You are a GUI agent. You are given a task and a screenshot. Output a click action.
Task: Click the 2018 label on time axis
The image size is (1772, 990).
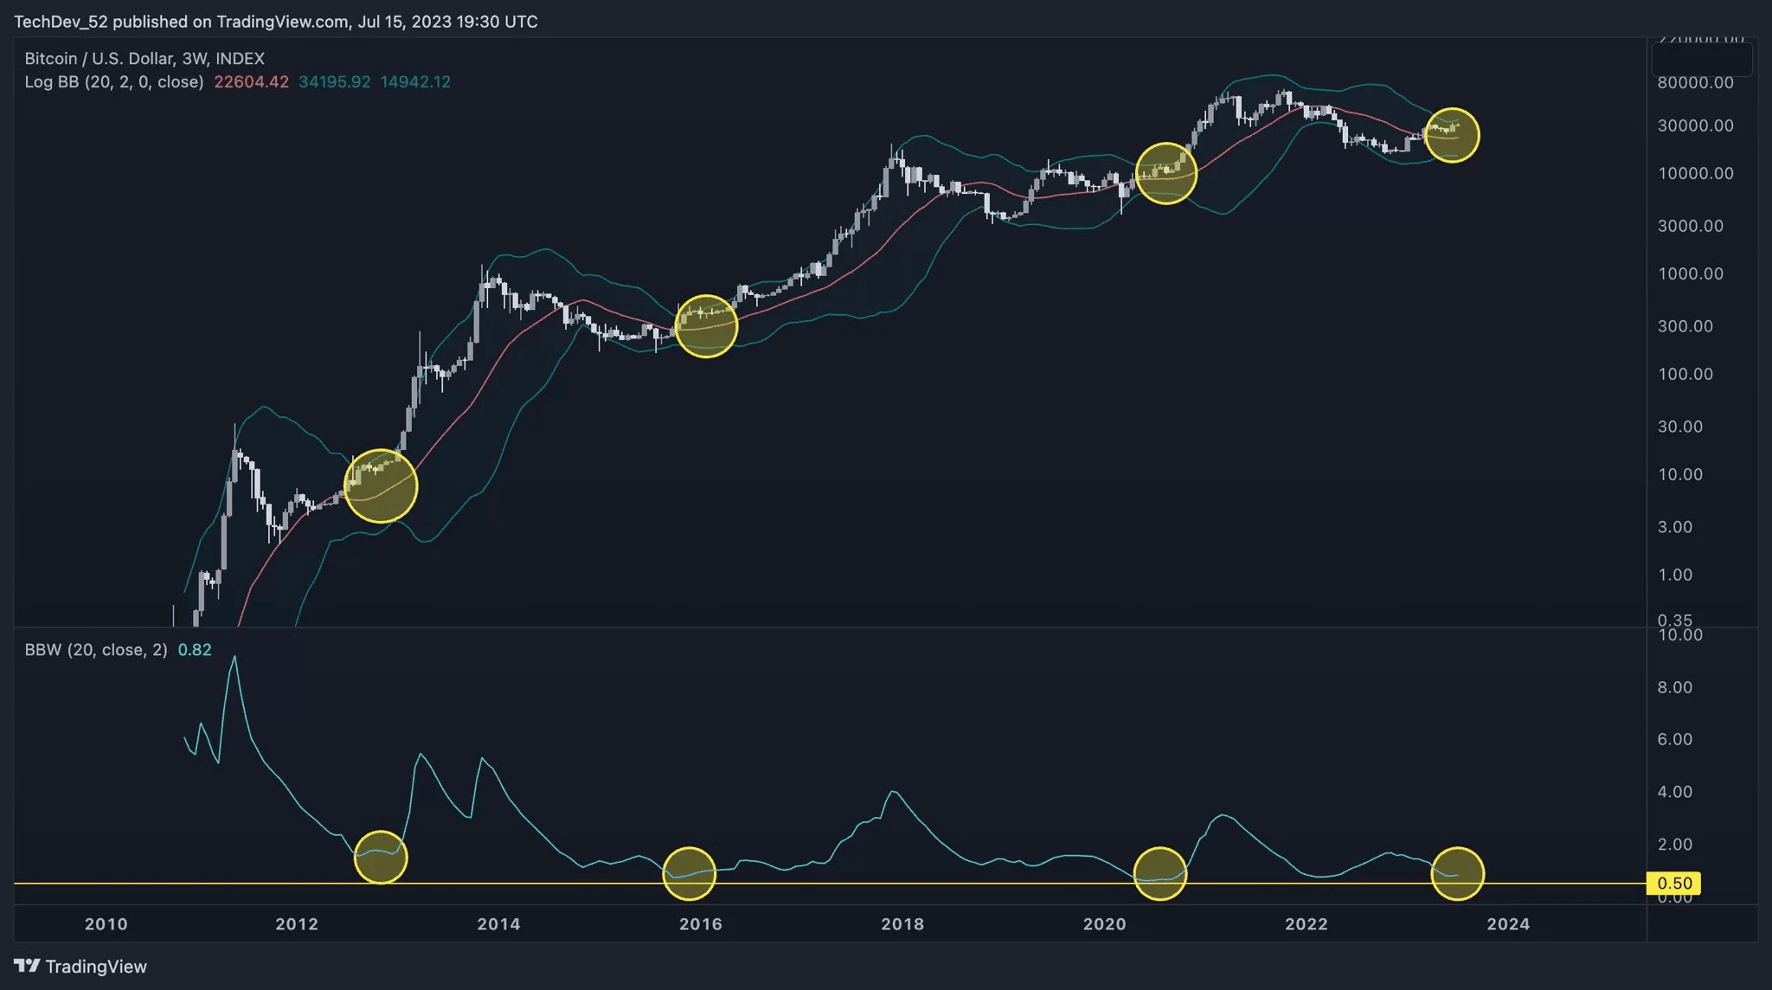(902, 923)
